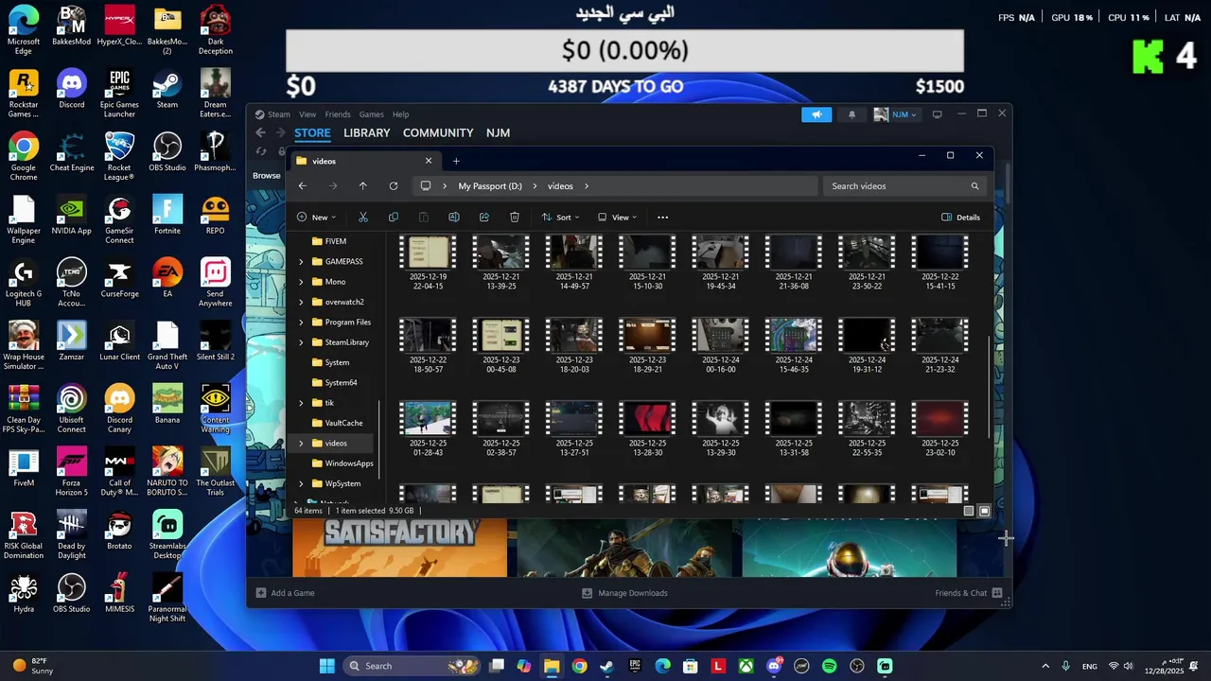Open Steam notifications bell
This screenshot has height=681, width=1211.
click(851, 114)
